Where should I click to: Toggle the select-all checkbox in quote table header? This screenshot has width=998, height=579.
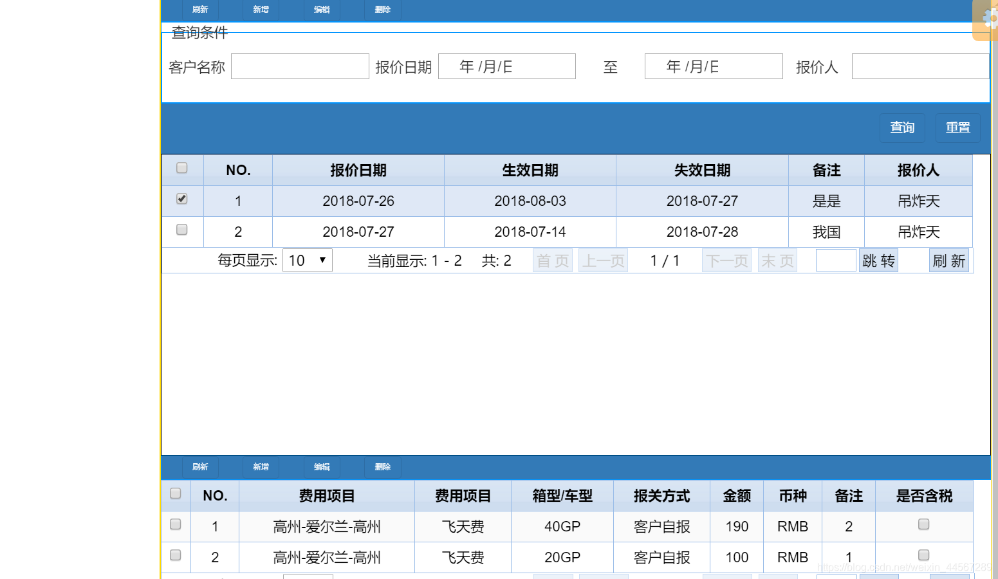click(182, 168)
